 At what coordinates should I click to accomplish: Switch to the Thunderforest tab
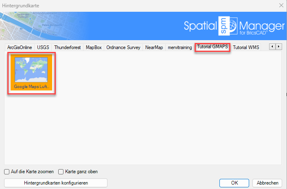point(67,47)
